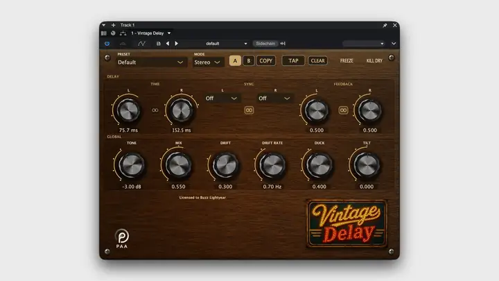Click the greyed compare gauge icon
Viewport: 499px width, 281px height.
point(123,44)
